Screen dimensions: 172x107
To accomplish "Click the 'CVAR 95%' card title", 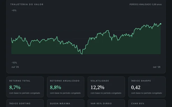I will click(x=138, y=104).
